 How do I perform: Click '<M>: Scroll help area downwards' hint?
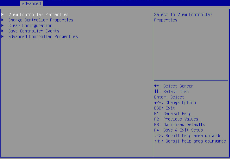pyautogui.click(x=190, y=141)
